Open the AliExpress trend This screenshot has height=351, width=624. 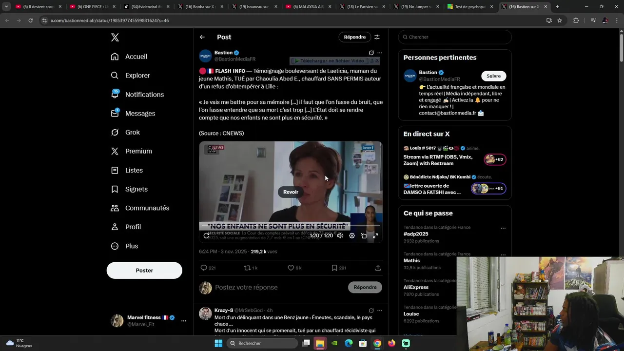(416, 288)
